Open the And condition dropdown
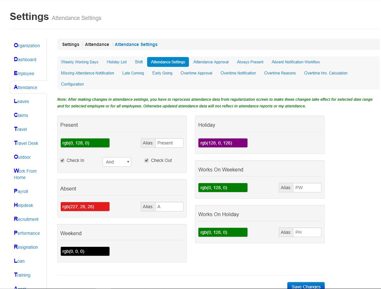Screen dimensions: 381x289 click(x=117, y=162)
